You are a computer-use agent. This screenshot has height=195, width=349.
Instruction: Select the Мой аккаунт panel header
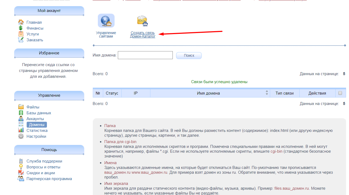(x=49, y=11)
